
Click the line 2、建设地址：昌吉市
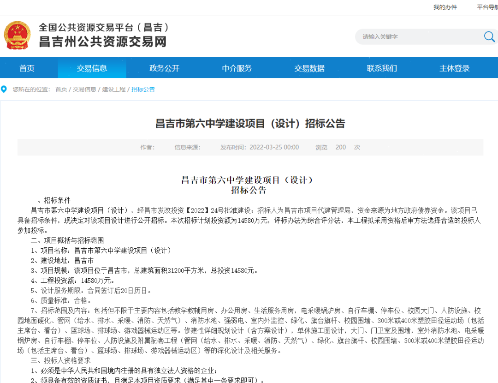pyautogui.click(x=62, y=261)
